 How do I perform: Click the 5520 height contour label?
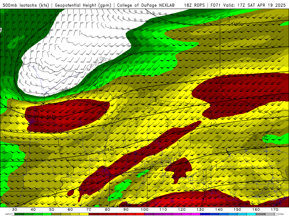coord(51,117)
